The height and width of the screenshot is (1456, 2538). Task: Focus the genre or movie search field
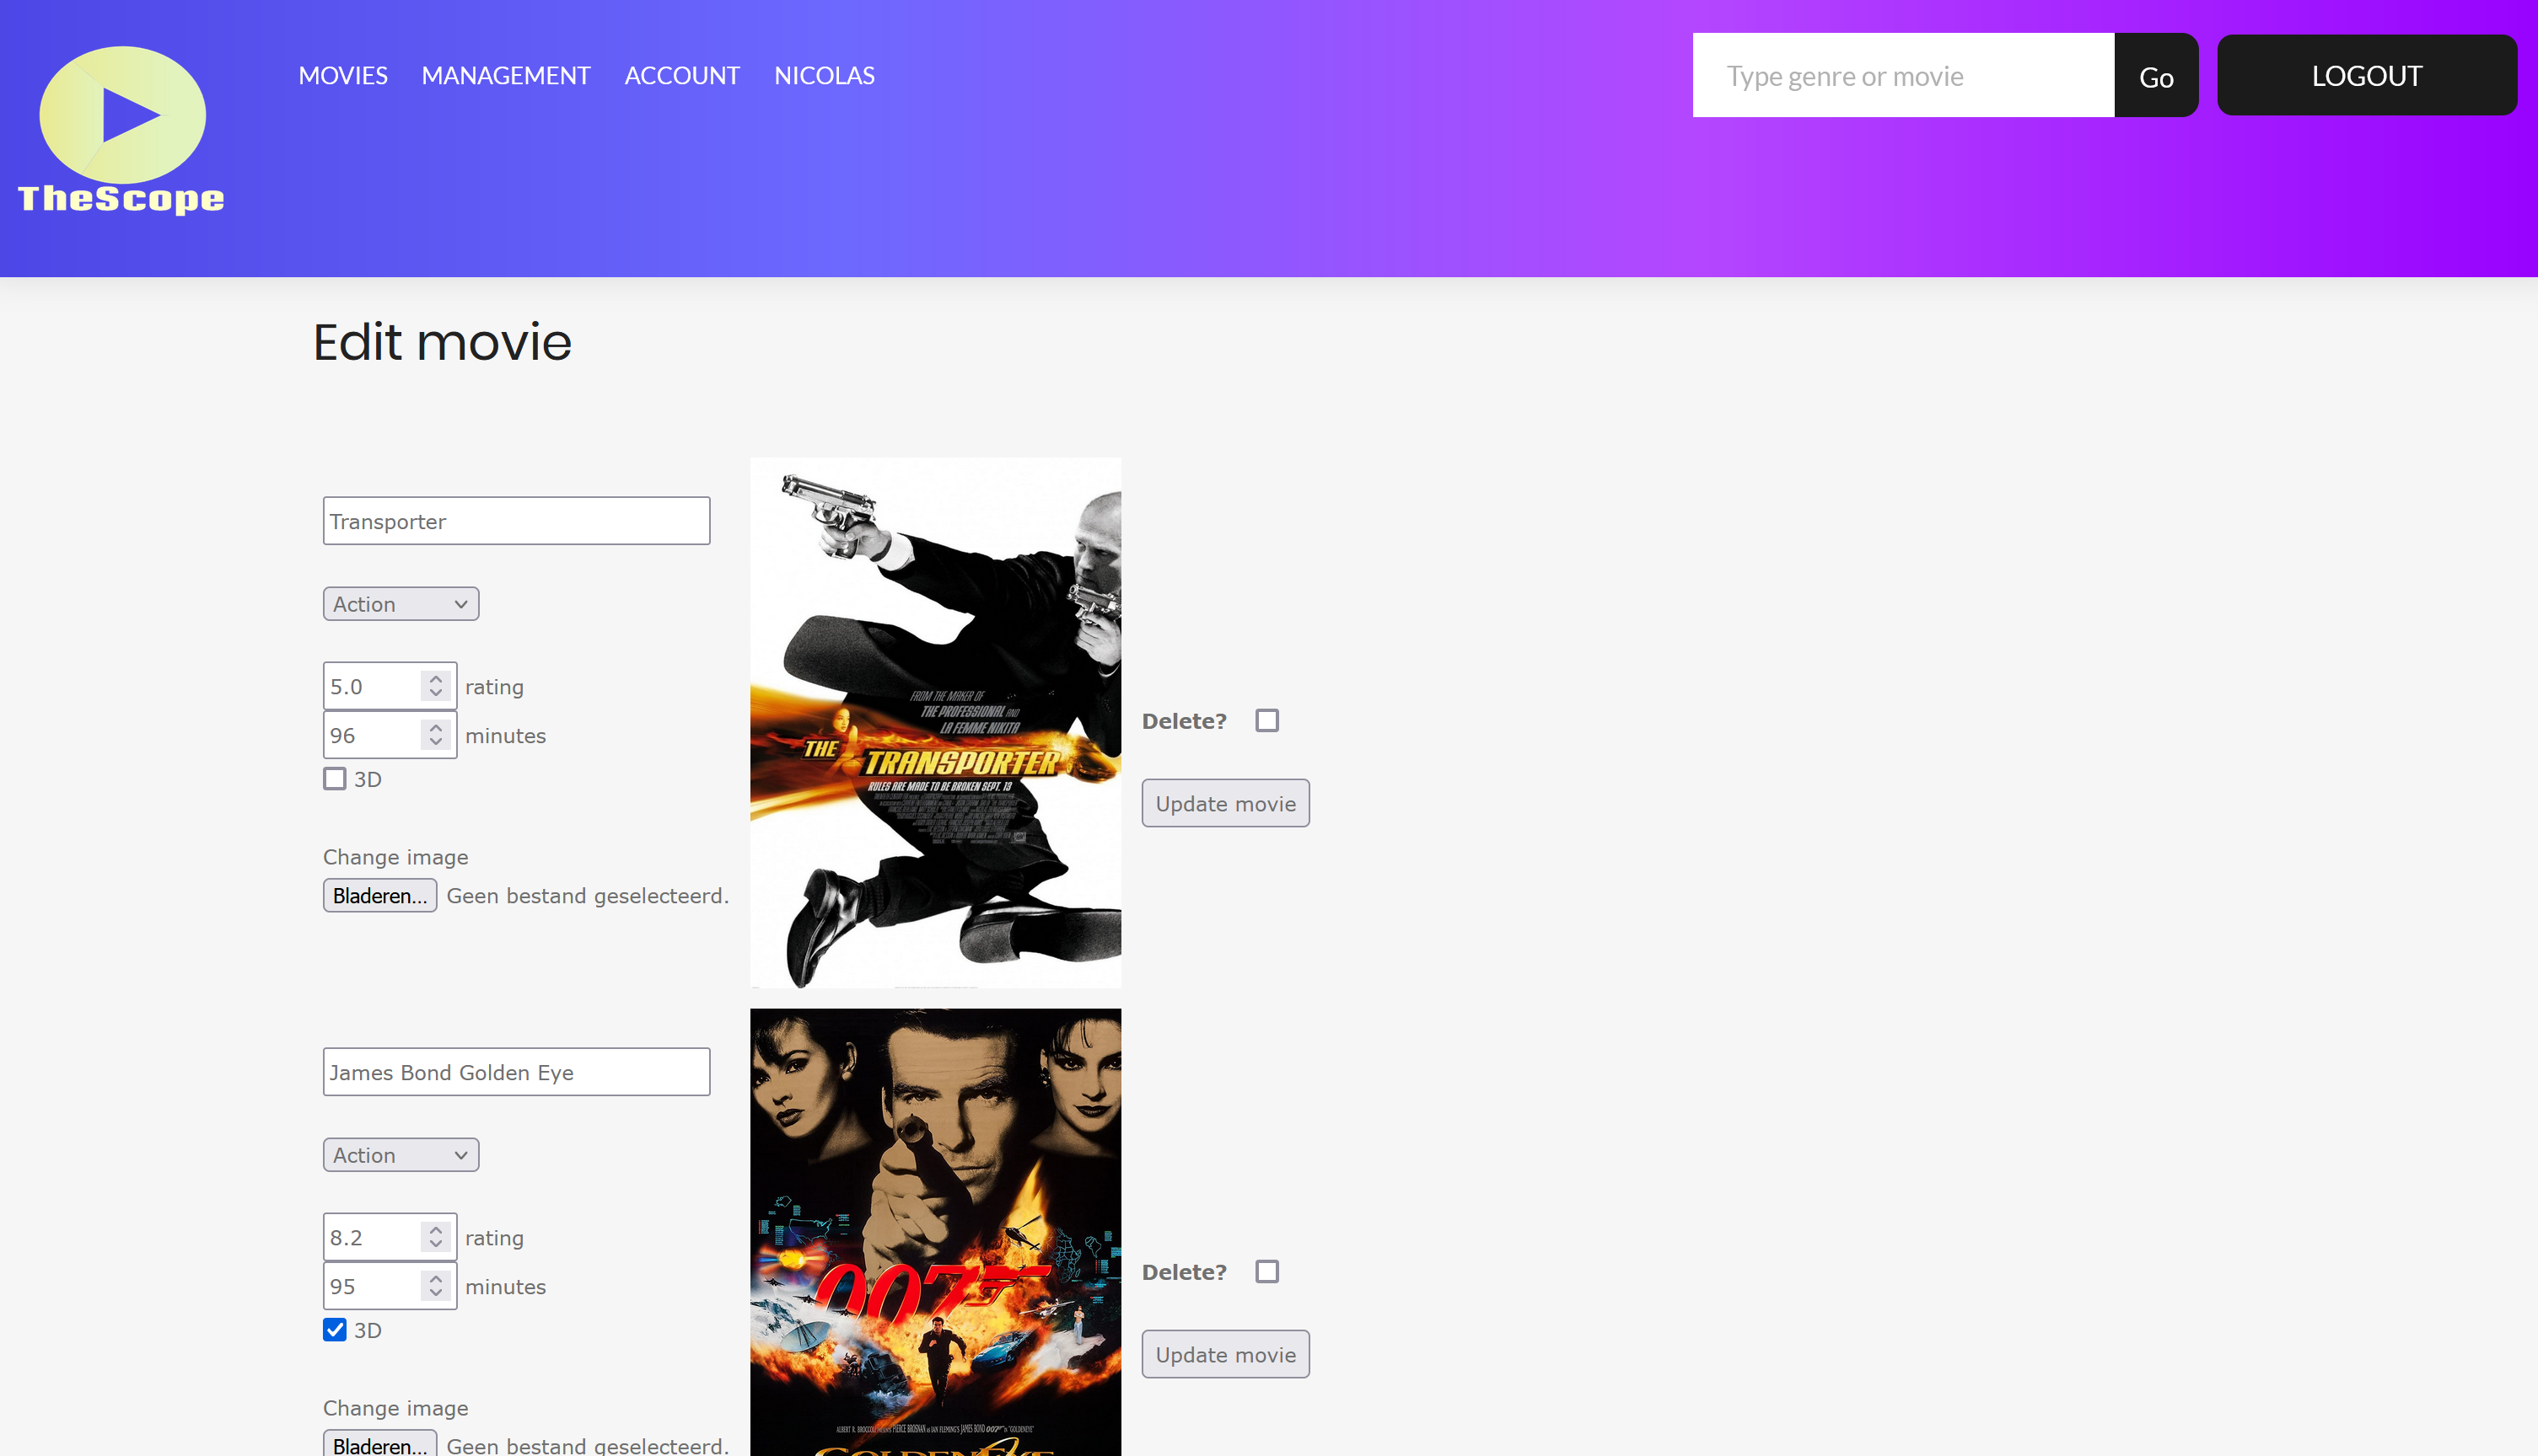[1903, 76]
